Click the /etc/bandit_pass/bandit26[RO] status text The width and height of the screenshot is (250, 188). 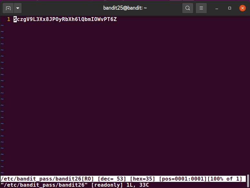tap(47, 179)
